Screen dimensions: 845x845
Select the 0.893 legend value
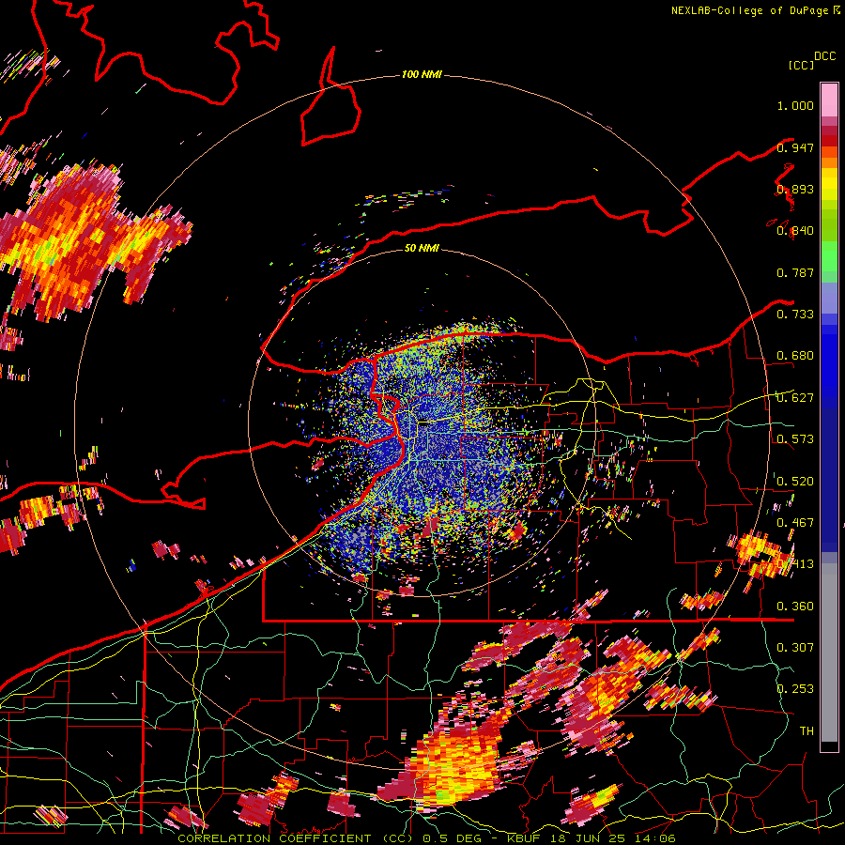pyautogui.click(x=795, y=189)
